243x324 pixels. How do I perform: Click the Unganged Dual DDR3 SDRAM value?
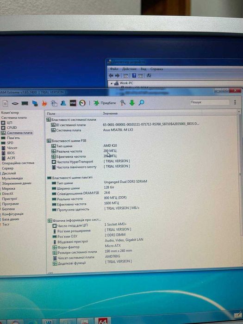point(125,181)
